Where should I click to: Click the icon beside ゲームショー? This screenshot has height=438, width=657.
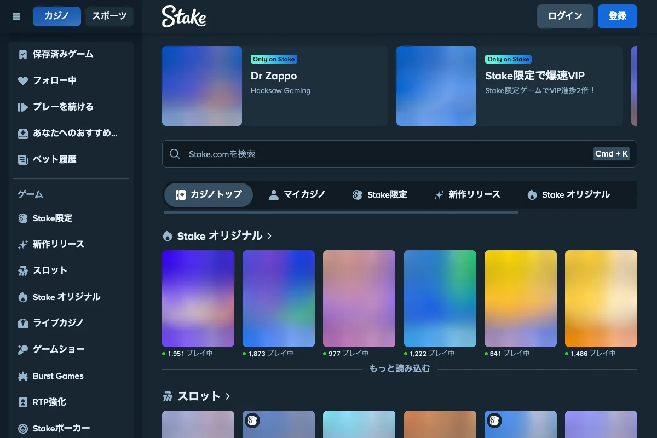click(22, 350)
